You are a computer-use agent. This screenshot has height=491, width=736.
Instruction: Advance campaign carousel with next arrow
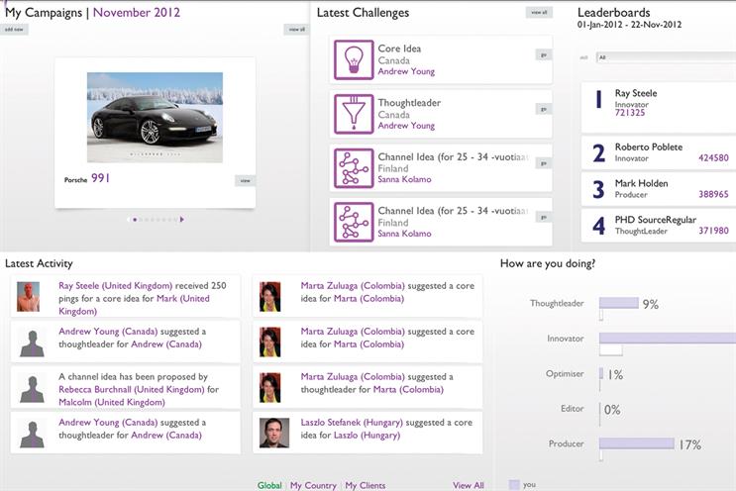click(x=182, y=219)
